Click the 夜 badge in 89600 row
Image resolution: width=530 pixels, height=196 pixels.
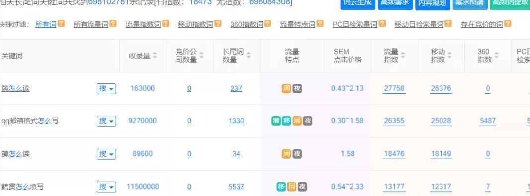pos(297,154)
